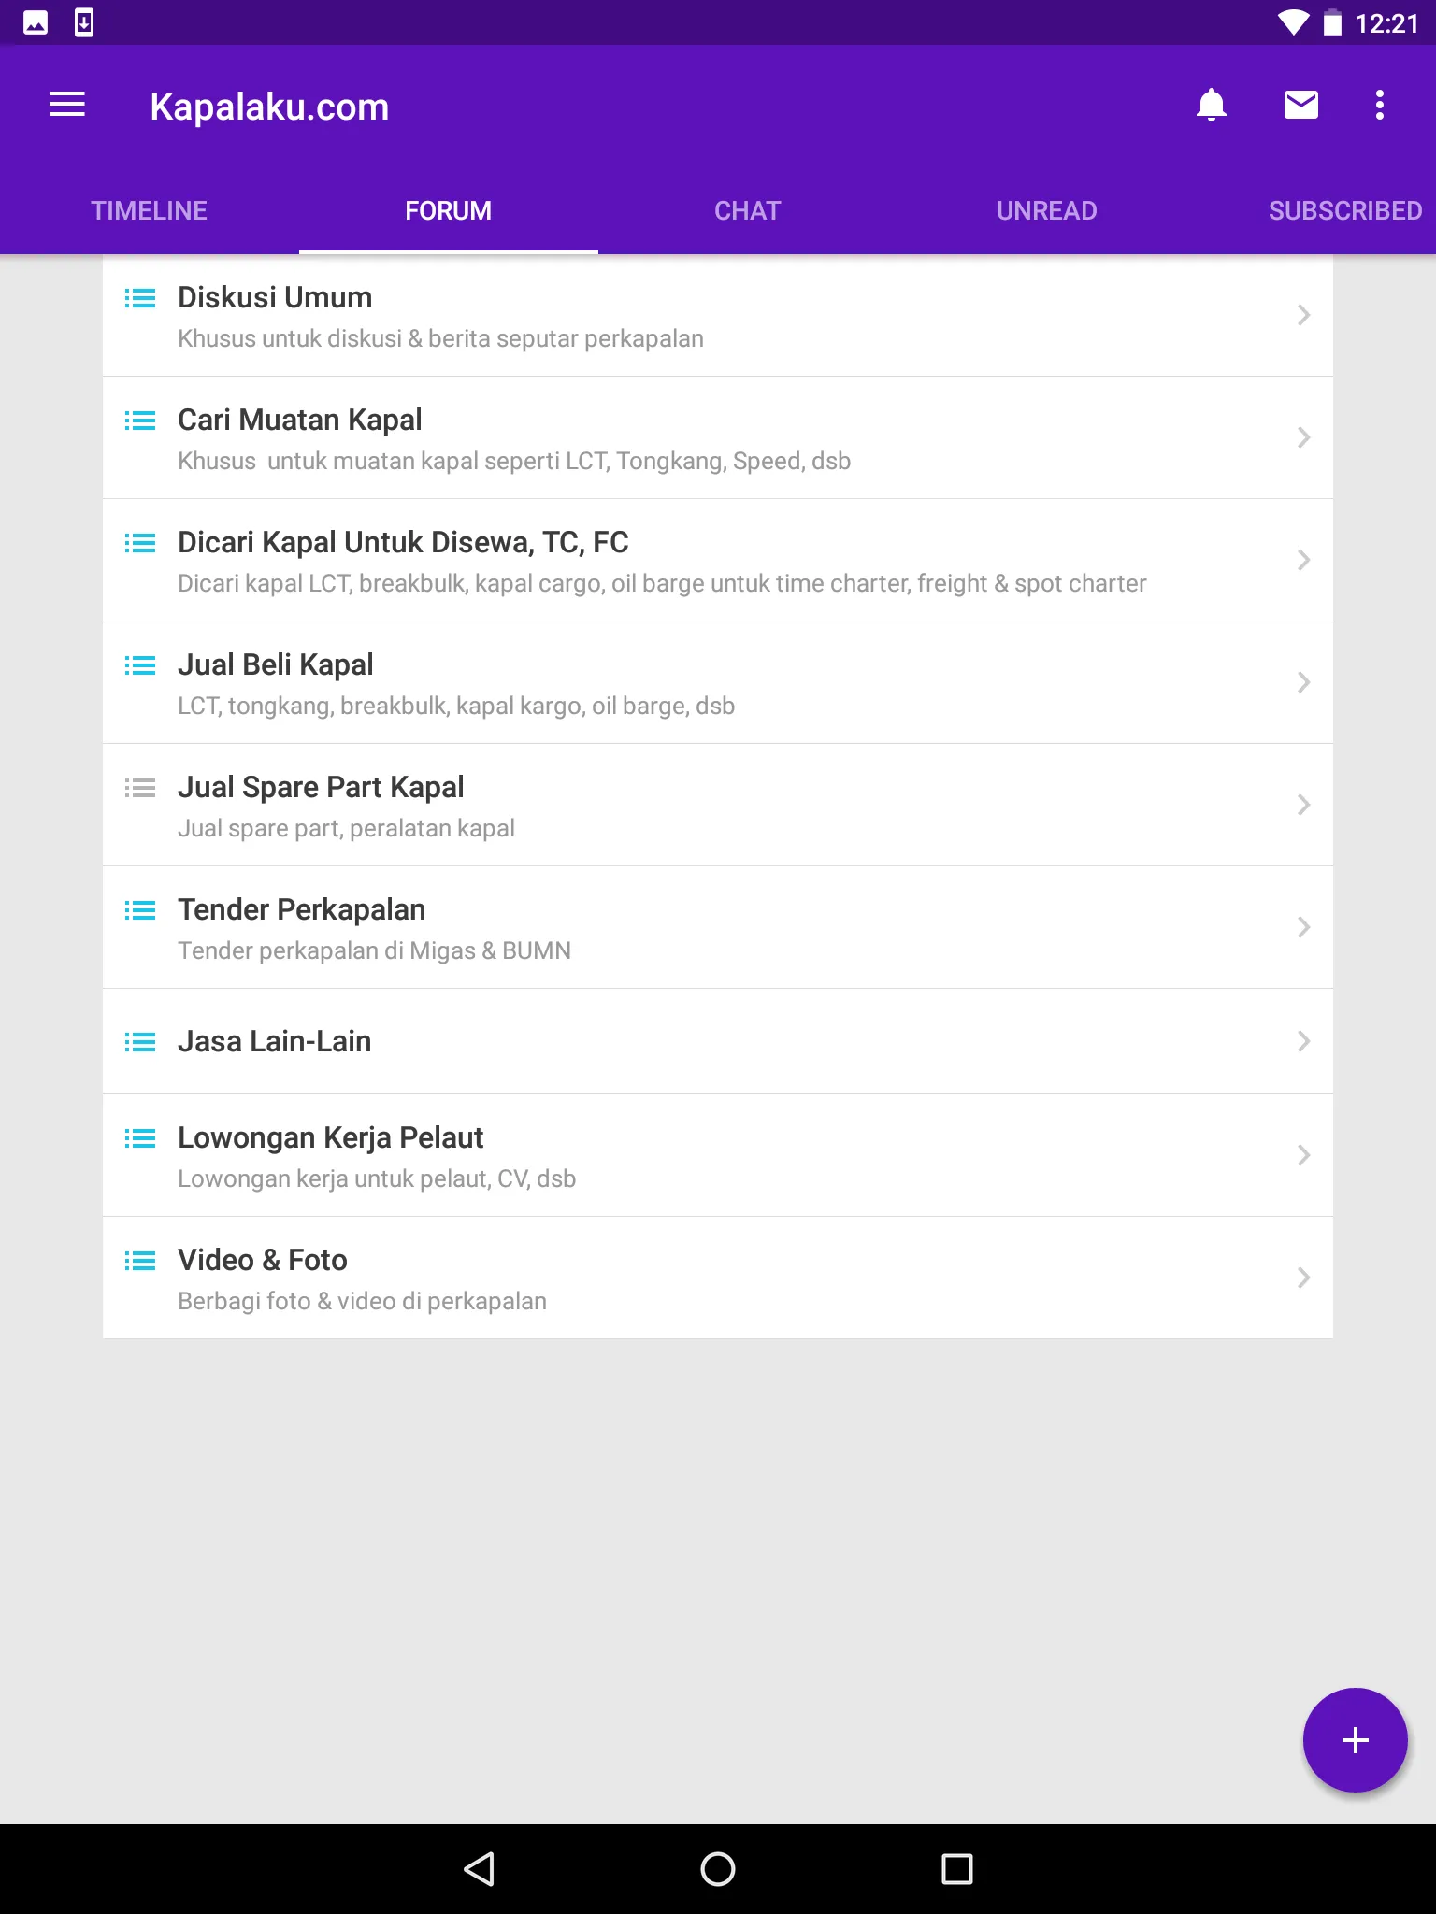Click the list icon beside Jasa Lain-Lain

pyautogui.click(x=140, y=1042)
